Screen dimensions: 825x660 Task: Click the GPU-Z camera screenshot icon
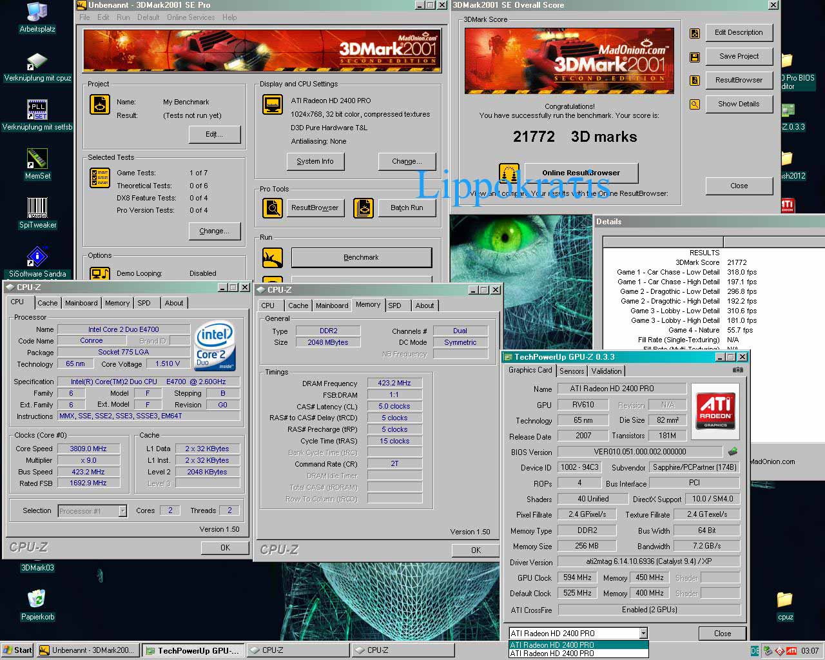tap(738, 370)
